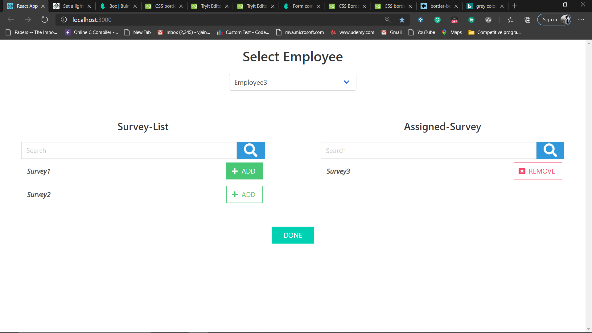Open the favorites list toolbar icon
Screen dimensions: 592x333
[x=511, y=20]
